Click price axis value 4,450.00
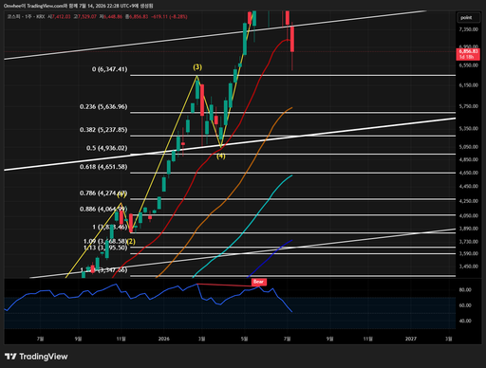 tap(469, 186)
